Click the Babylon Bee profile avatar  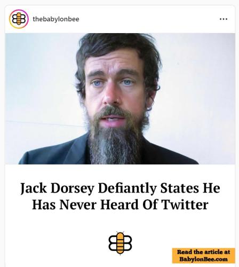coord(19,19)
